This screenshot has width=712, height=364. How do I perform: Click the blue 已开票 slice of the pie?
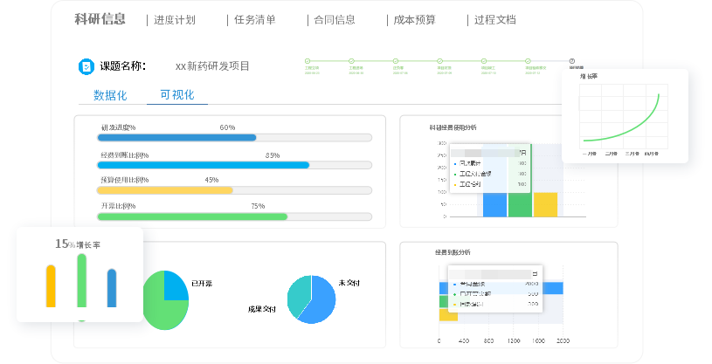click(176, 286)
